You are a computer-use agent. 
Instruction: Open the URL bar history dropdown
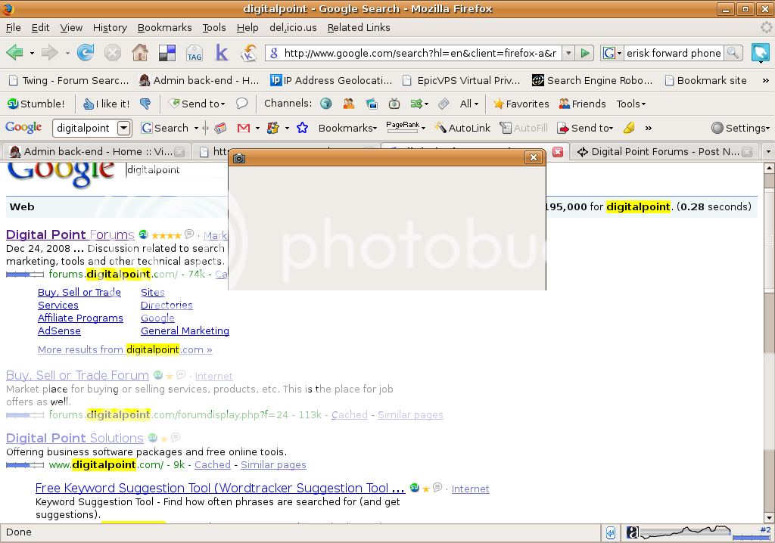click(569, 53)
